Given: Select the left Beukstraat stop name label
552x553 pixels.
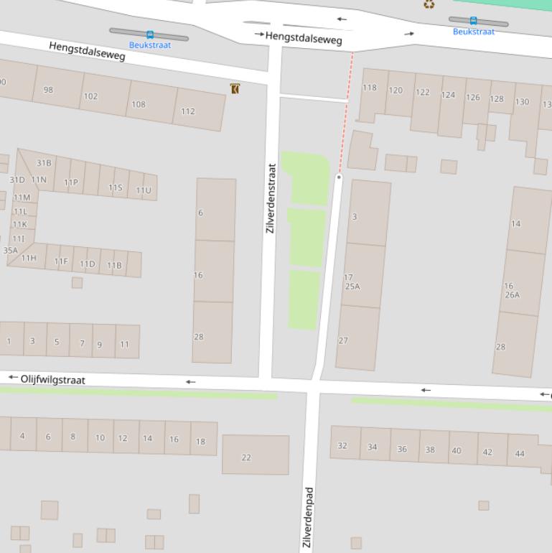Looking at the screenshot, I should point(149,45).
